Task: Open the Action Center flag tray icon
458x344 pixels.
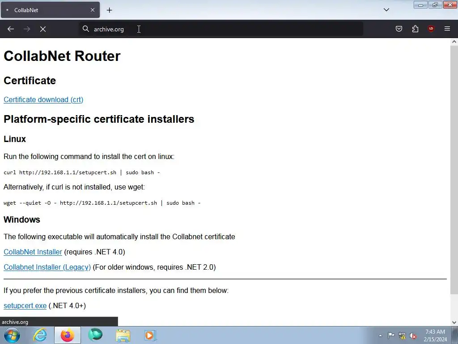Action: click(x=391, y=335)
